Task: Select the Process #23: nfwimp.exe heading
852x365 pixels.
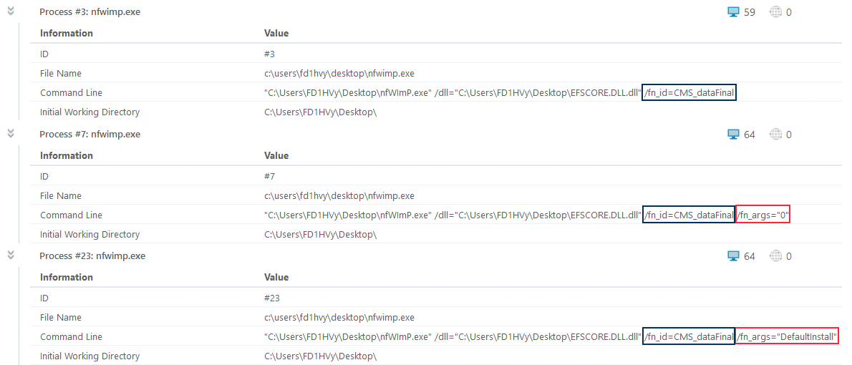Action: [x=92, y=255]
